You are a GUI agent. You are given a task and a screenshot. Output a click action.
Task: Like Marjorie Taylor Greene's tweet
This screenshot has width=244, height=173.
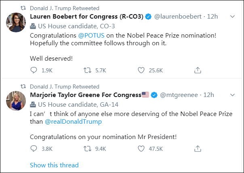[141, 149]
